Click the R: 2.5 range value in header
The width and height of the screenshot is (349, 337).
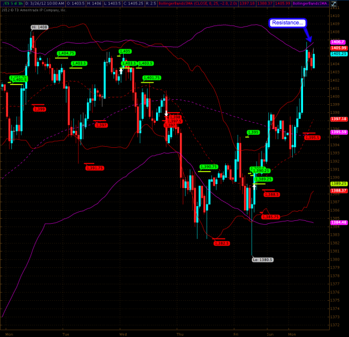click(151, 3)
